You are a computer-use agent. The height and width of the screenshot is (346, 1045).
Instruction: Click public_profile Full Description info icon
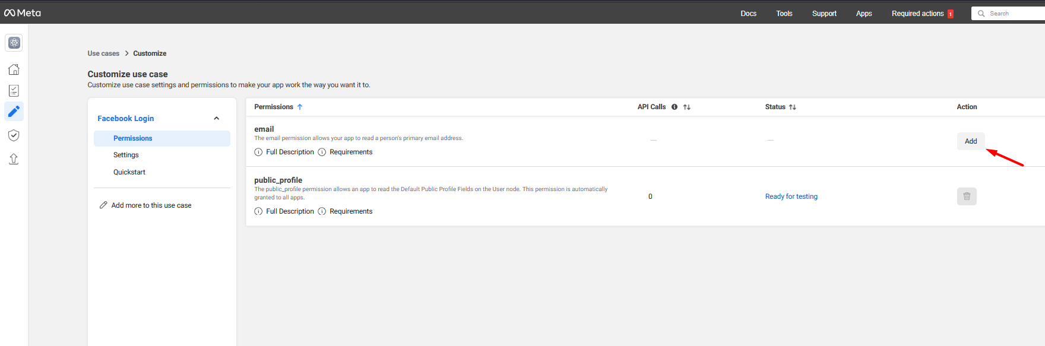[258, 211]
